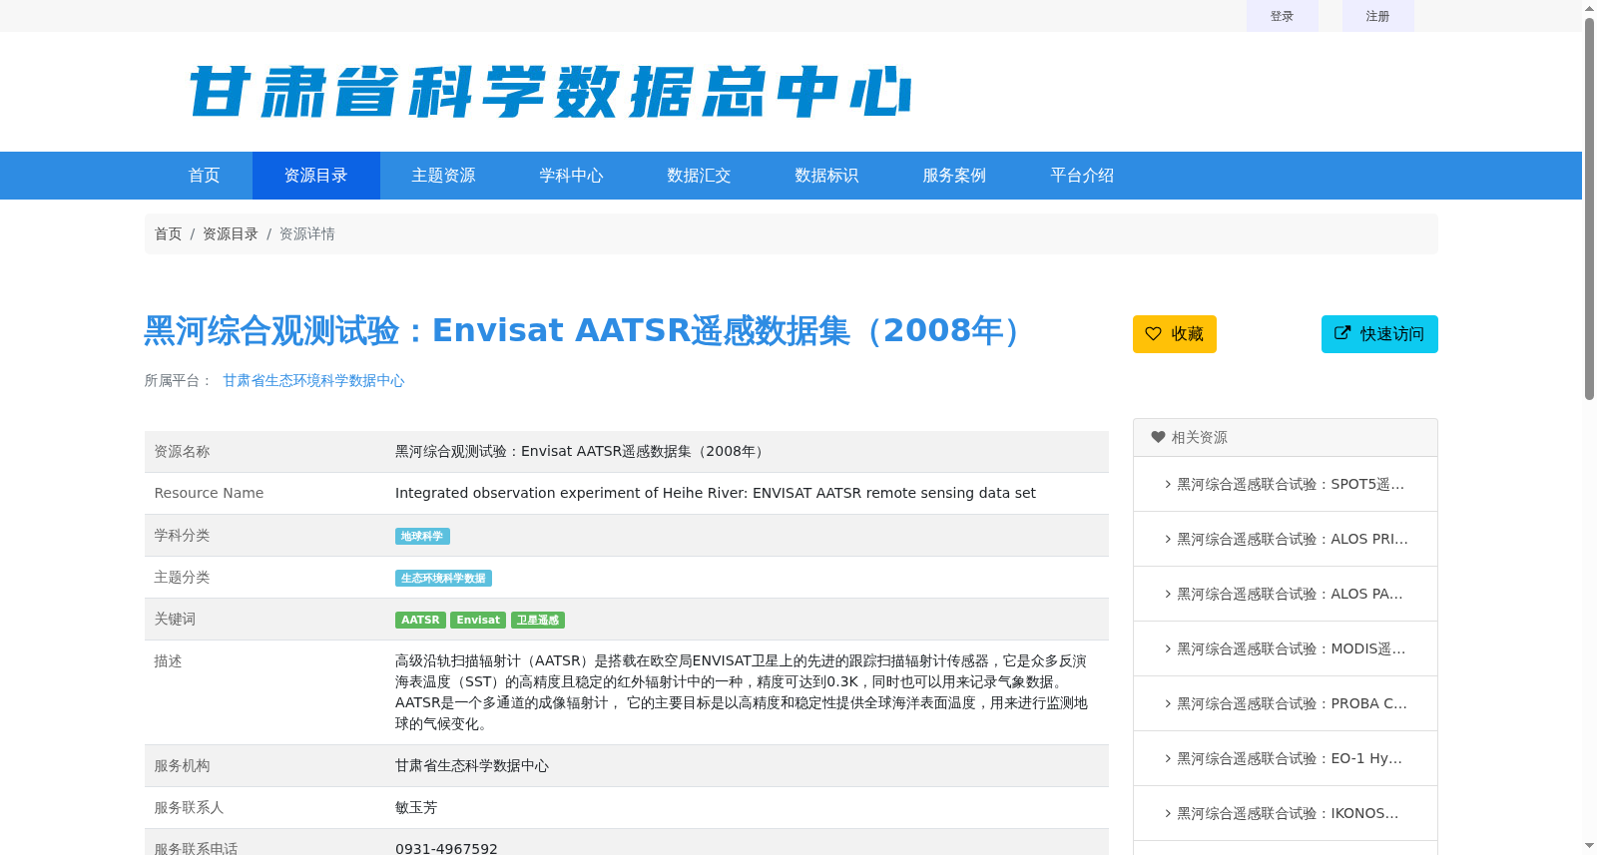Screen dimensions: 1597x855
Task: Click the 生态环境科学数据 theme tag
Action: click(x=443, y=579)
